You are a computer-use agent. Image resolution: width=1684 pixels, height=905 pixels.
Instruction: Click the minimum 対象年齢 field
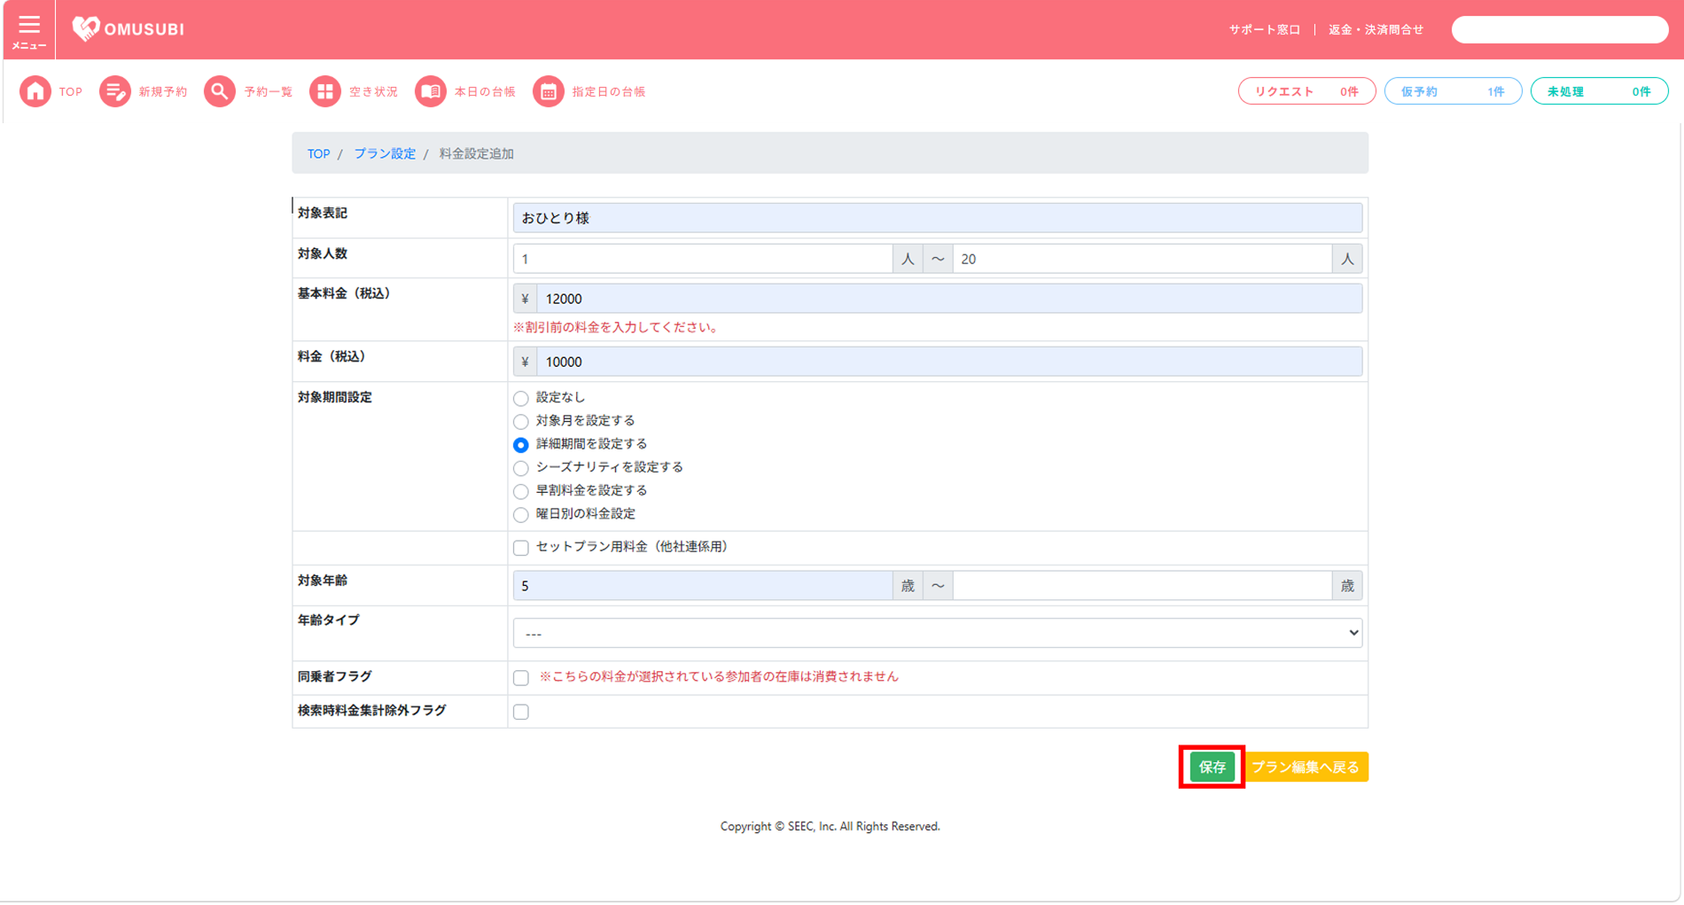click(x=702, y=586)
